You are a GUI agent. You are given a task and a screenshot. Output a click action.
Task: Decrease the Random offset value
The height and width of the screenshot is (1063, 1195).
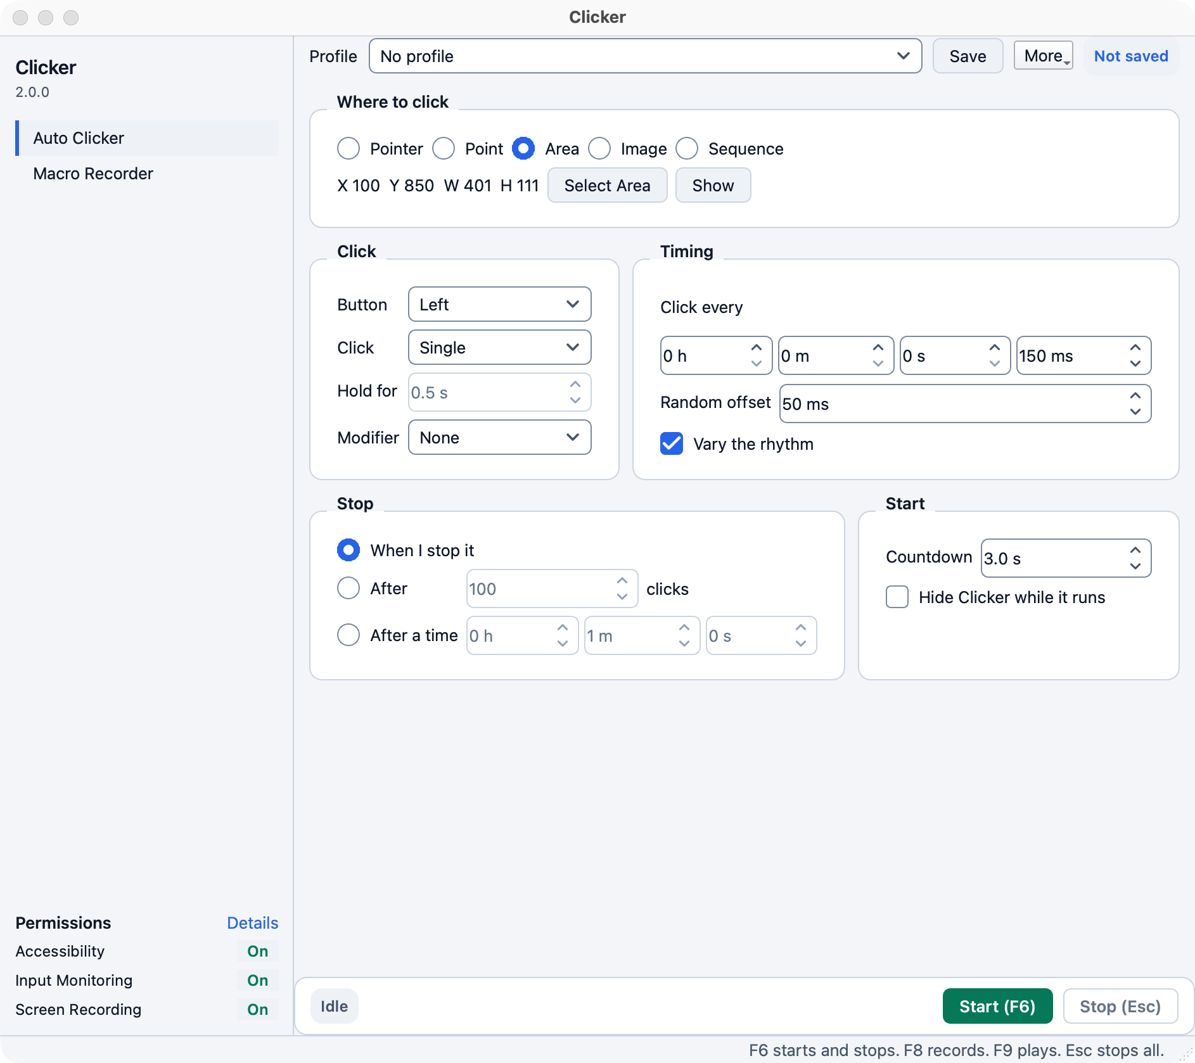point(1135,412)
